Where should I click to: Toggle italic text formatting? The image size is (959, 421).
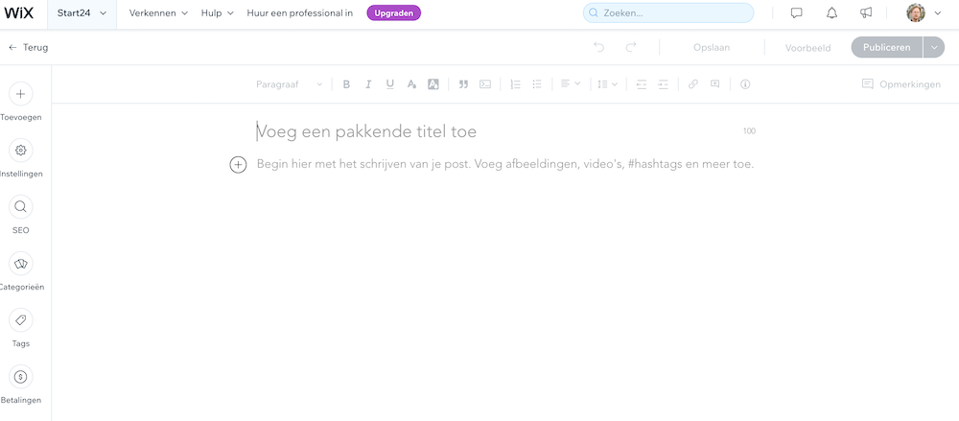[x=368, y=84]
